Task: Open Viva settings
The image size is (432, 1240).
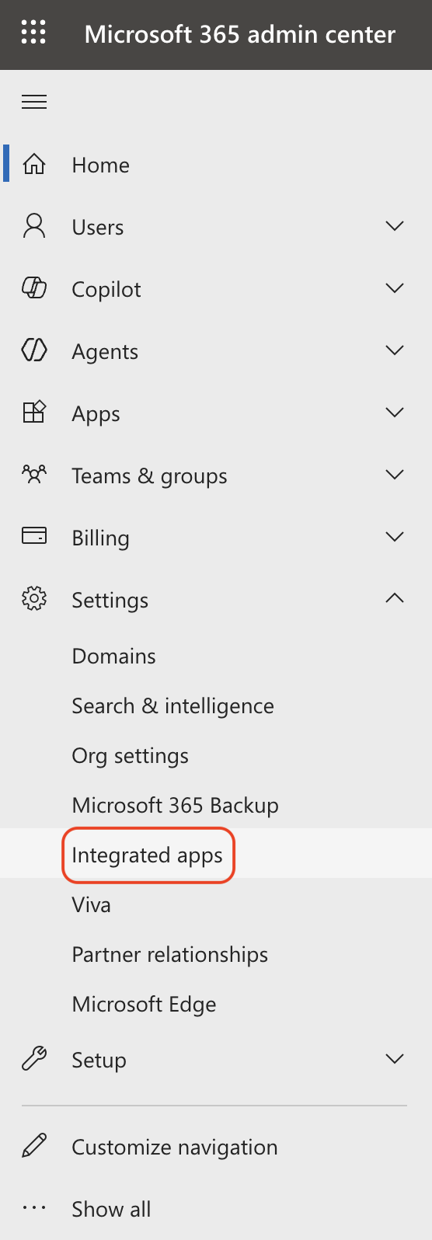Action: tap(91, 904)
